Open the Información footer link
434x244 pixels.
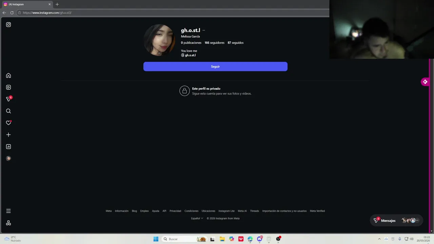pos(122,211)
